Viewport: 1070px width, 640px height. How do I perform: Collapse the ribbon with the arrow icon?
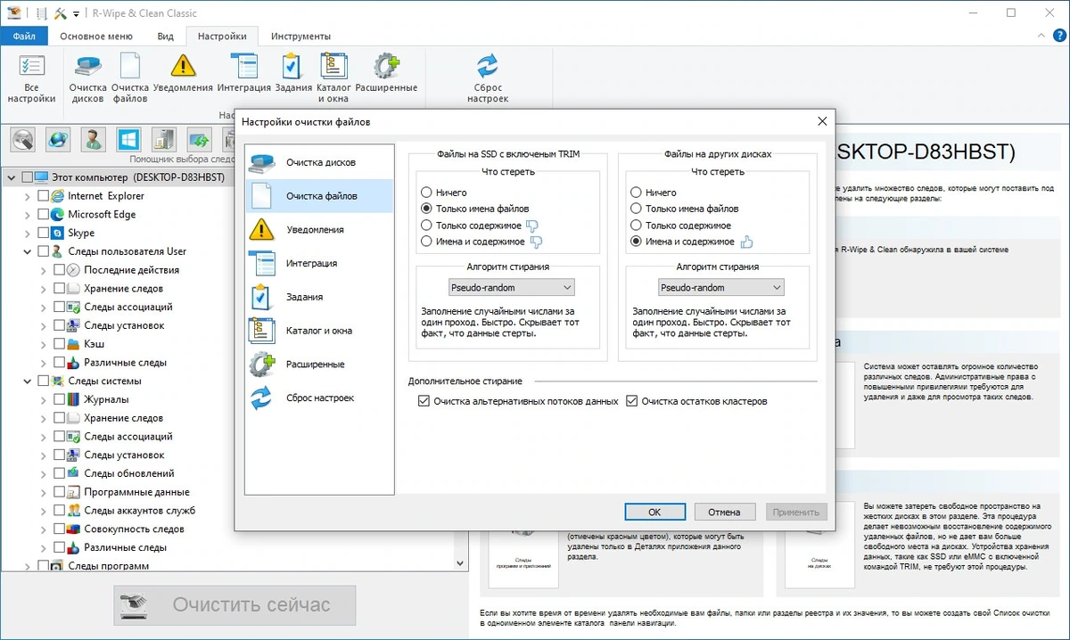pyautogui.click(x=1041, y=37)
